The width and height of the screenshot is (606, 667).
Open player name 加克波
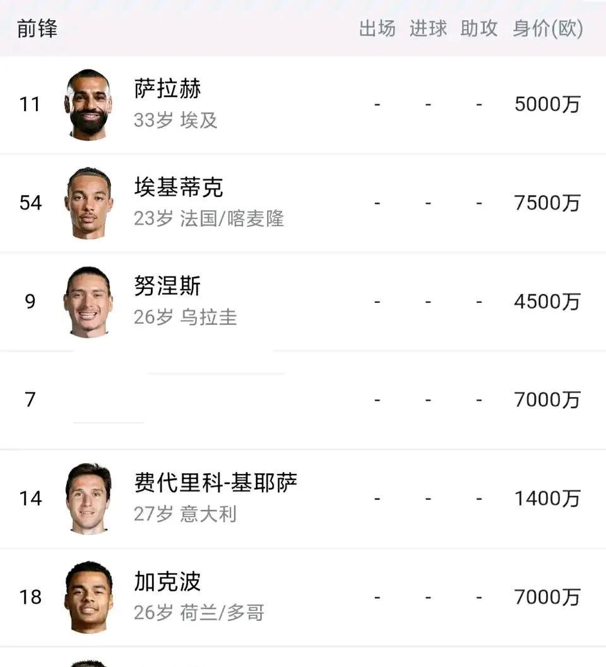pos(167,582)
